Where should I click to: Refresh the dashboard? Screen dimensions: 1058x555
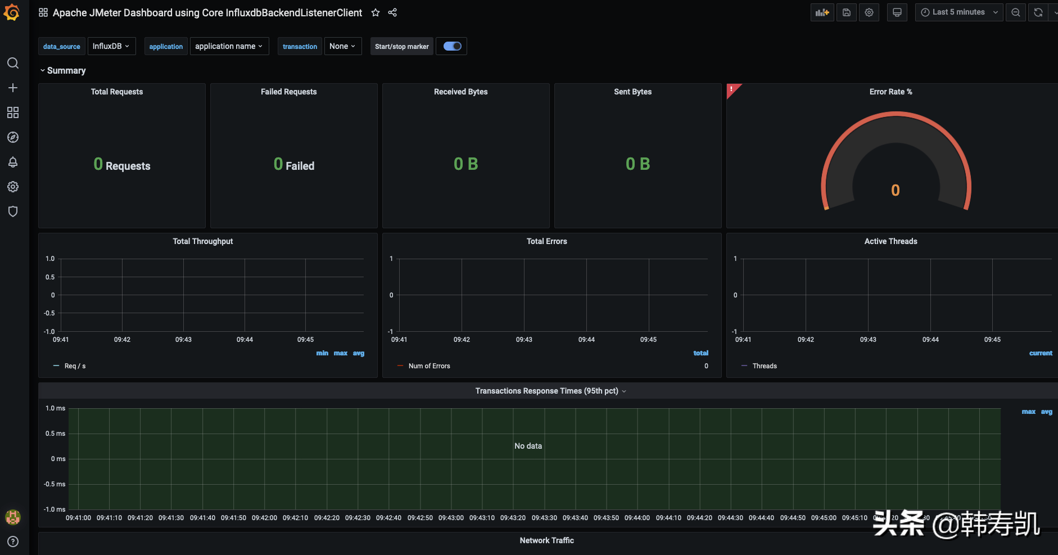1037,12
